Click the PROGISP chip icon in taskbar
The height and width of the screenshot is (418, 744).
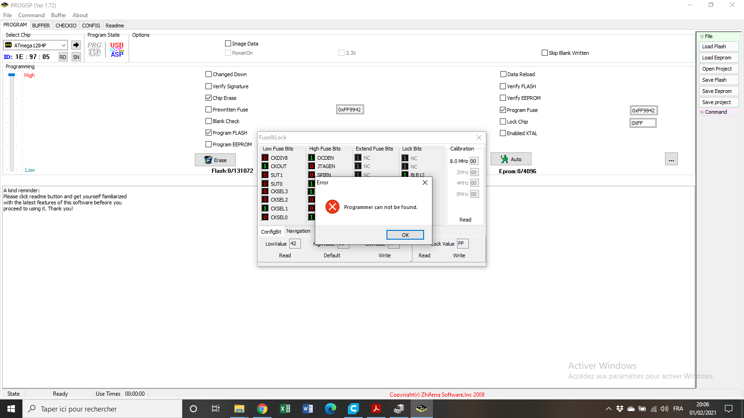(x=422, y=409)
